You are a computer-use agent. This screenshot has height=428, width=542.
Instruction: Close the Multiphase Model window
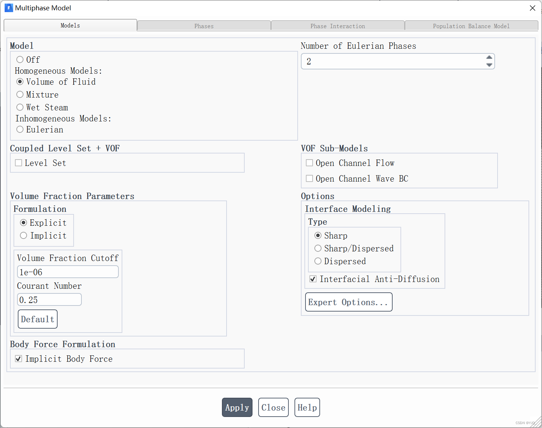click(x=532, y=8)
